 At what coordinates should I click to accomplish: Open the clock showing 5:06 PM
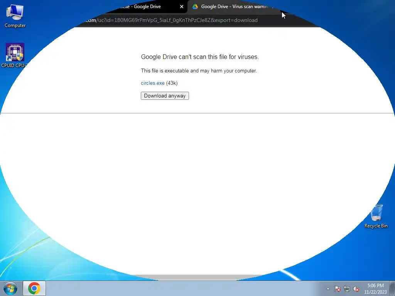(375, 289)
